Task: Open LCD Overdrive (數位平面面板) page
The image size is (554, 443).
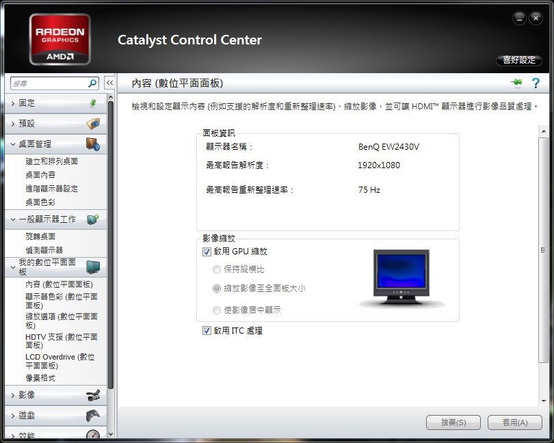Action: click(60, 361)
